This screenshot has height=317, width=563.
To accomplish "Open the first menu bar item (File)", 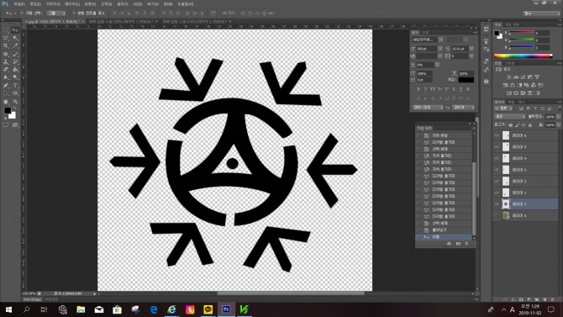I will pyautogui.click(x=18, y=4).
